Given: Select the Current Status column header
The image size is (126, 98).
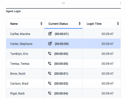Looking at the screenshot, I should 63,24.
